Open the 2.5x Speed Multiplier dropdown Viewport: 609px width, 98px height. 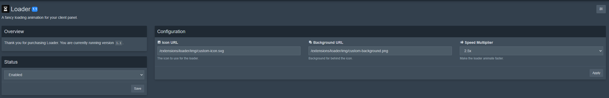531,51
